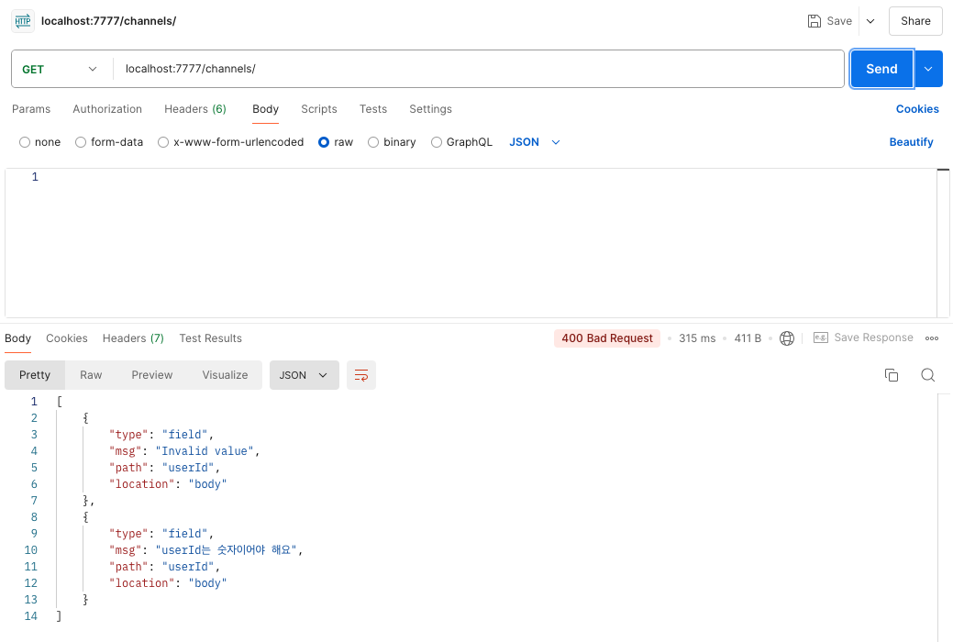Open the response Headers (7) tab

[133, 338]
